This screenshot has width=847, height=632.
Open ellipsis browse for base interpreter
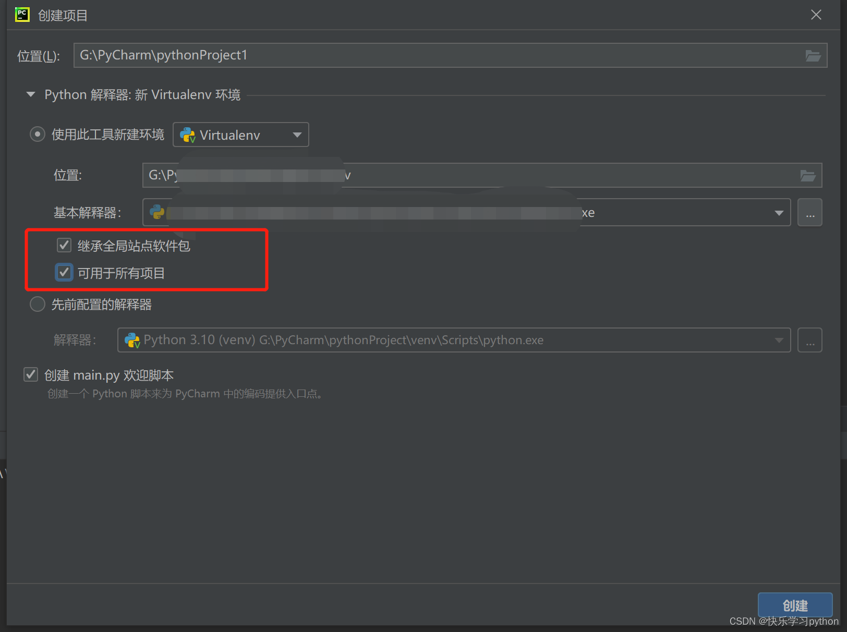810,213
